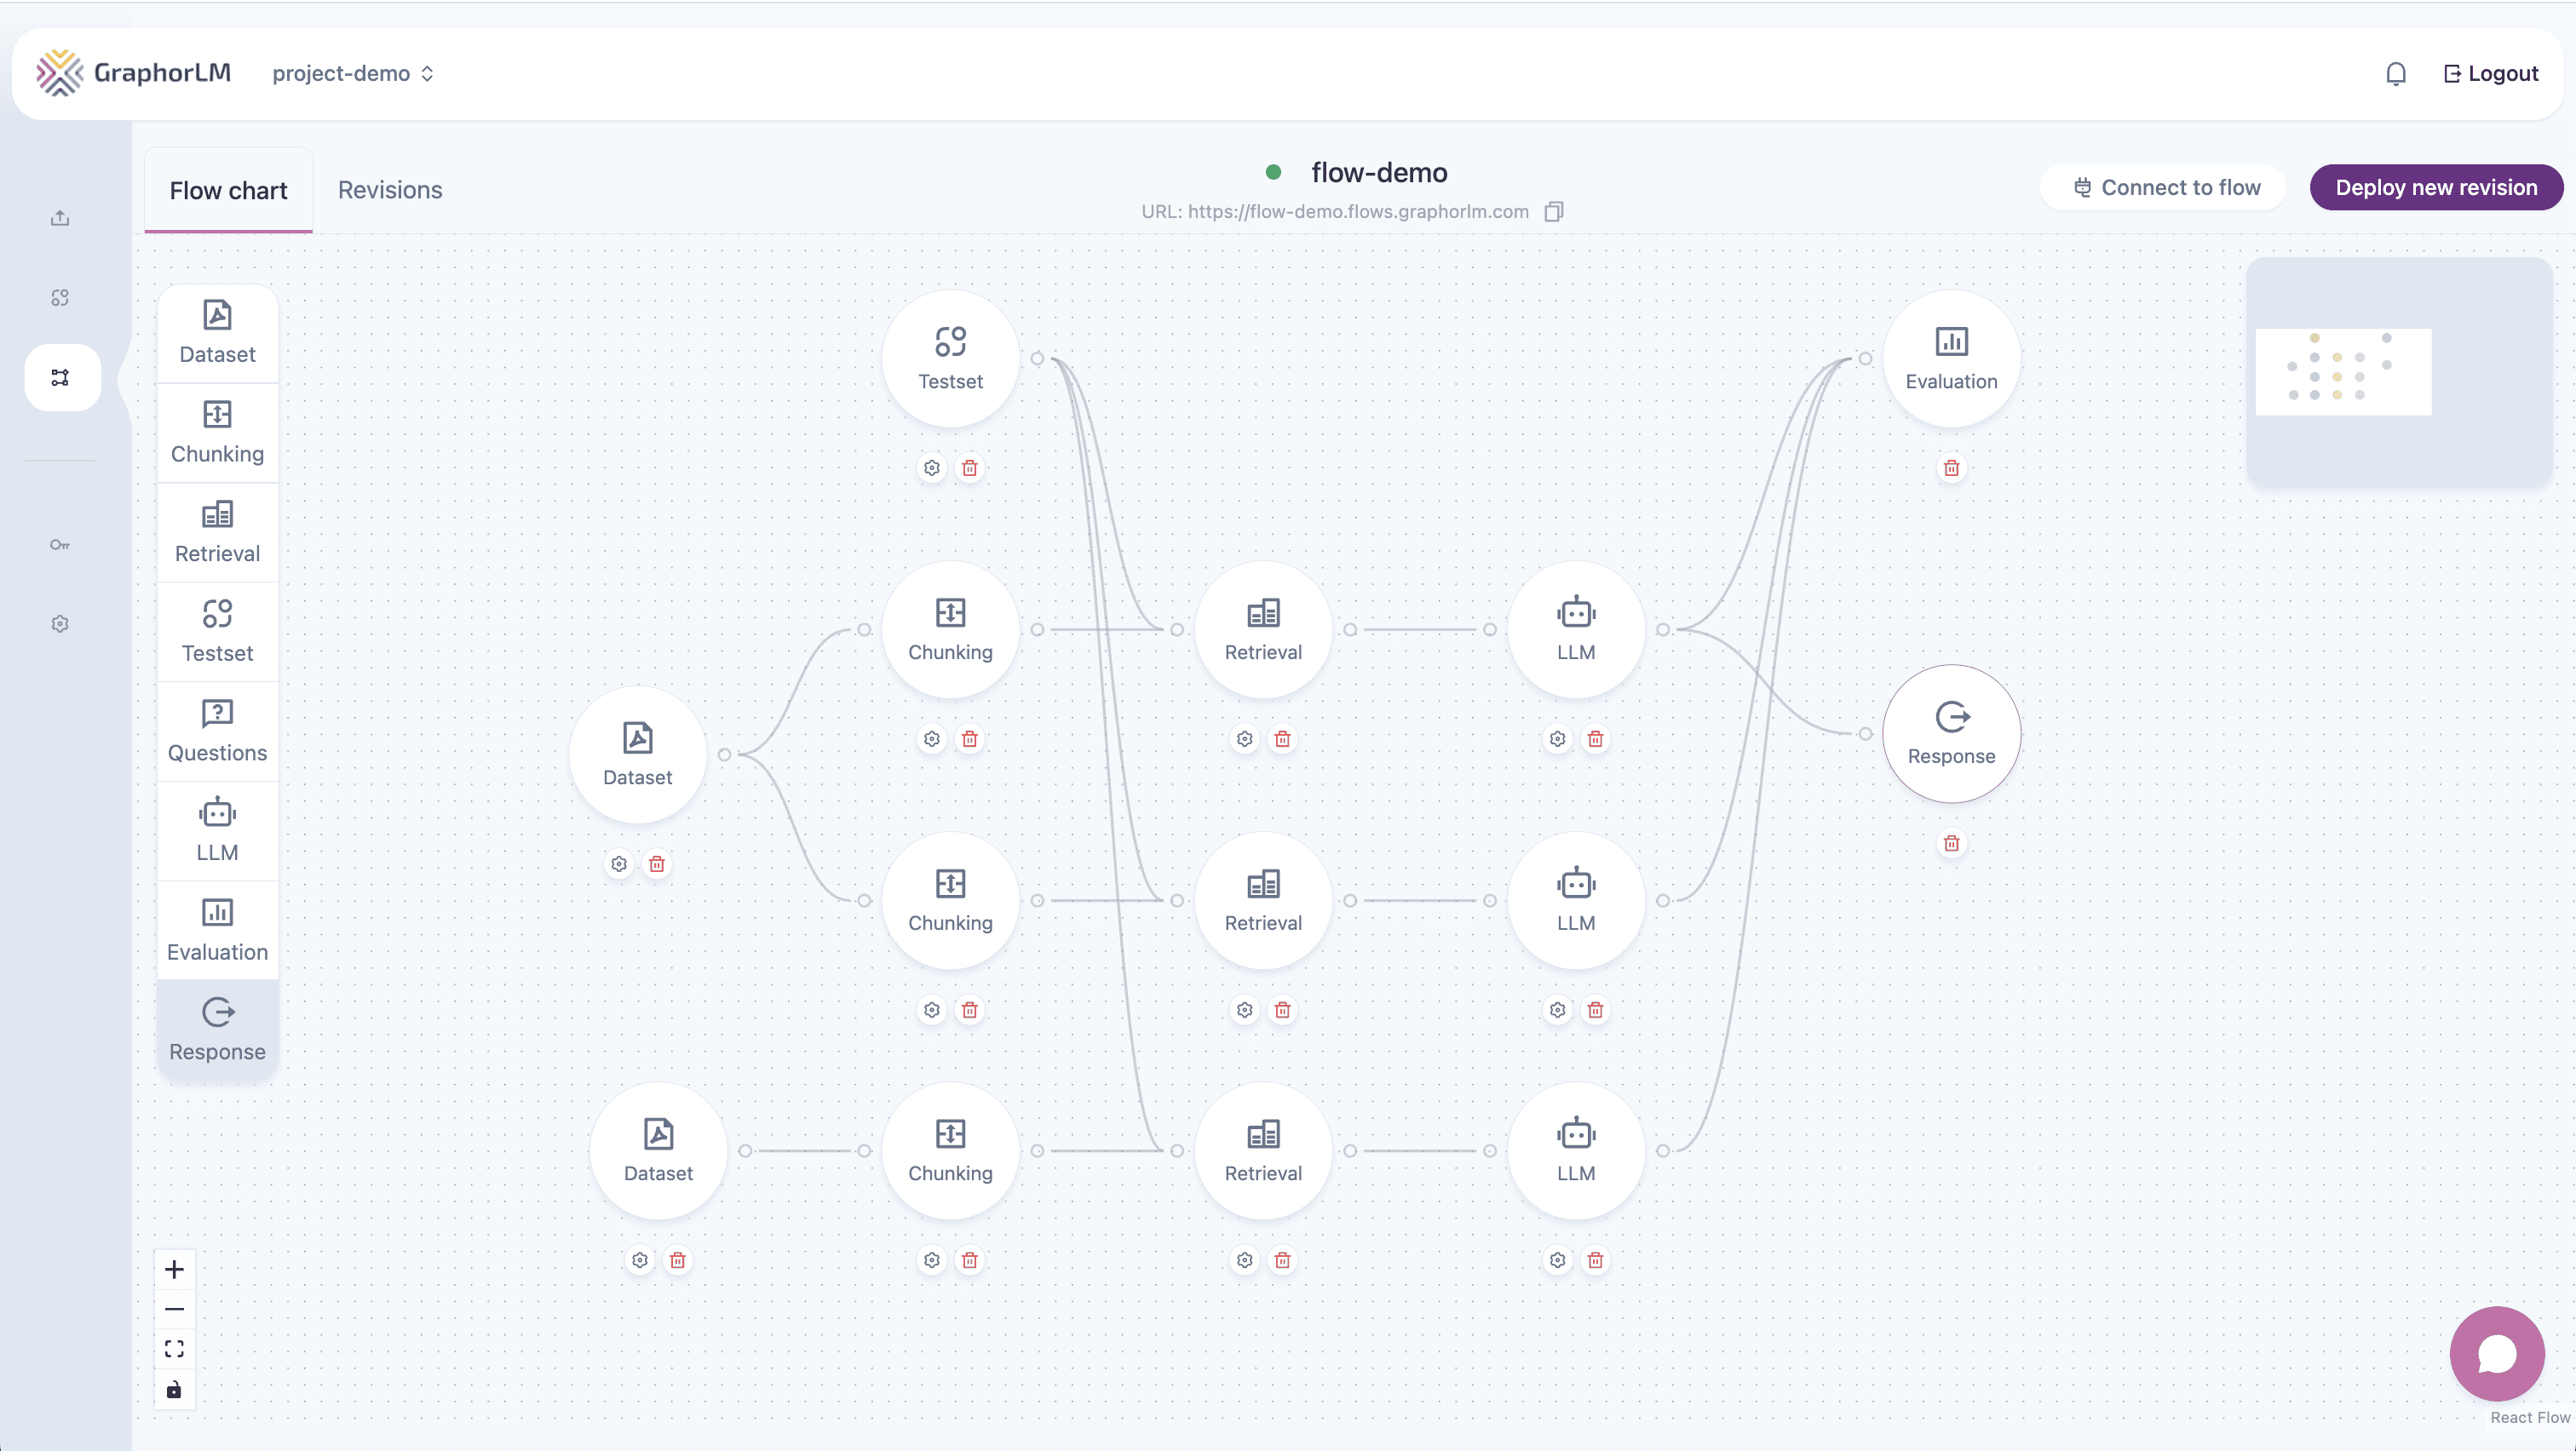Click the Connect to flow button
The height and width of the screenshot is (1451, 2576).
point(2164,188)
